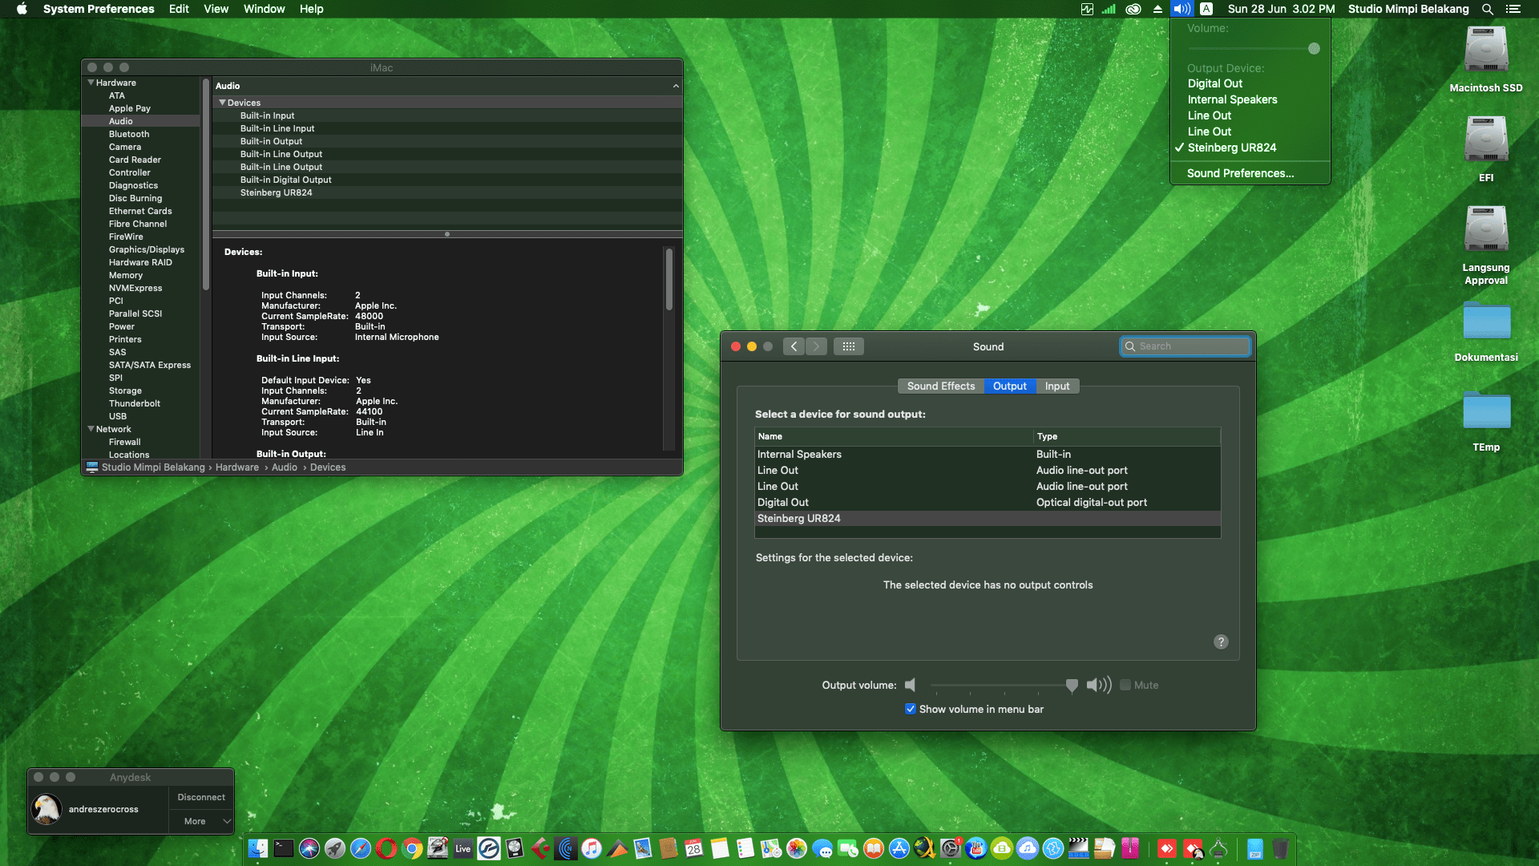This screenshot has width=1539, height=866.
Task: Open Spotlight search magnifier in menu bar
Action: click(x=1488, y=9)
